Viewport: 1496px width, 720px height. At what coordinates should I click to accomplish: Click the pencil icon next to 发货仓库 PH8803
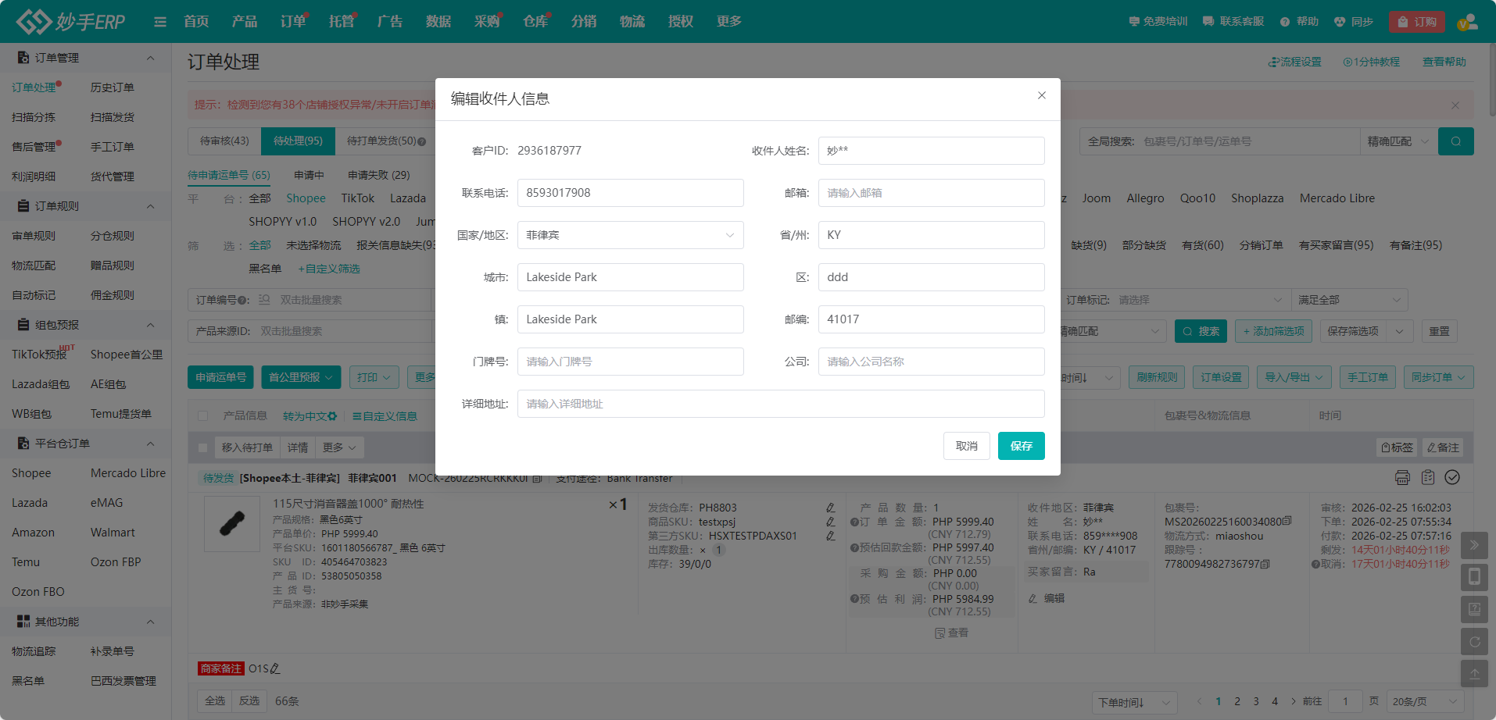pyautogui.click(x=830, y=508)
